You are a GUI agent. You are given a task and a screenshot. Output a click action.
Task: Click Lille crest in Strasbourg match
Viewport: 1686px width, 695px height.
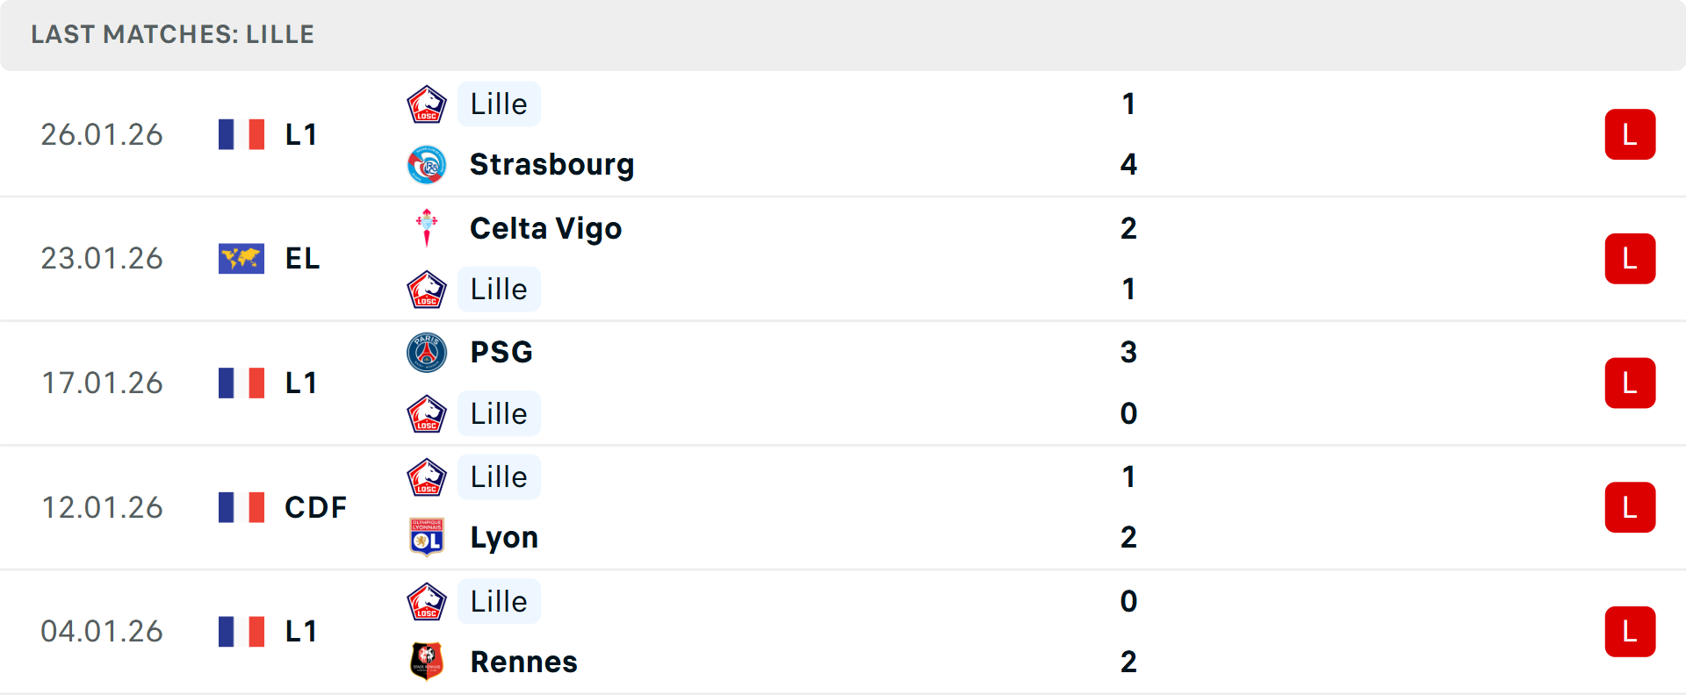pos(427,104)
